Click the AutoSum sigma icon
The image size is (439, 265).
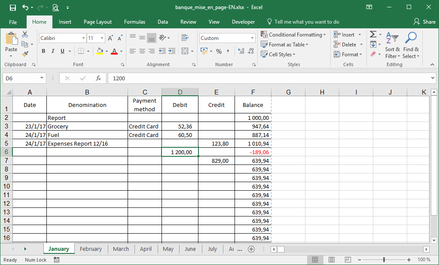[373, 35]
